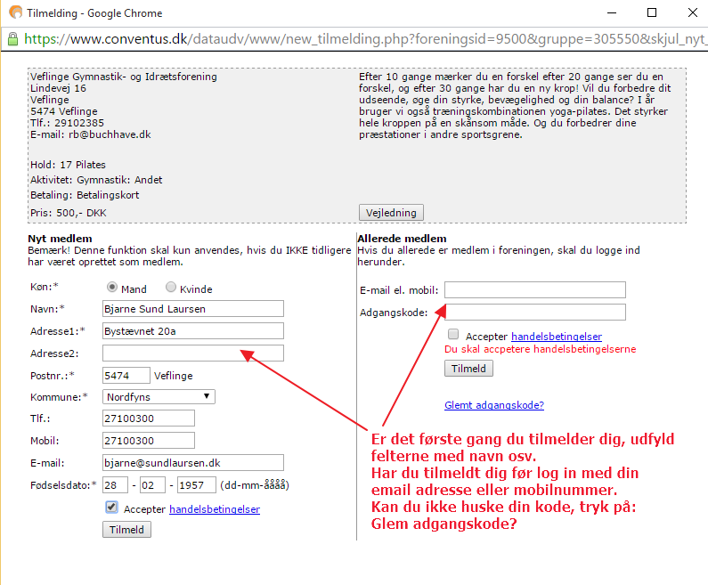
Task: Click the 'Hold: 17 Pilates' text
Action: pyautogui.click(x=68, y=165)
